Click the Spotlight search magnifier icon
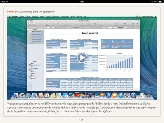Viewport: 164px width, 123px height. pos(155,16)
